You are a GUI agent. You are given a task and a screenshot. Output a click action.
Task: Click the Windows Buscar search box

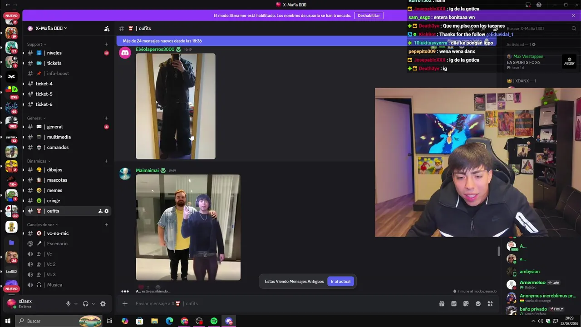click(59, 321)
